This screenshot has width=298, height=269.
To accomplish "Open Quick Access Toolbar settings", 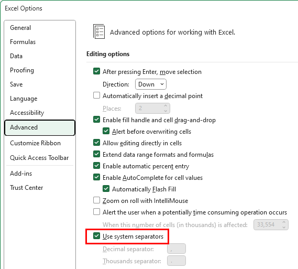I will [39, 158].
